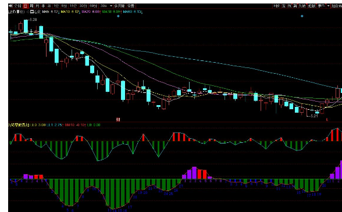Image resolution: width=342 pixels, height=212 pixels.
Task: Choose the 5分 five-minute period
Action: point(64,6)
